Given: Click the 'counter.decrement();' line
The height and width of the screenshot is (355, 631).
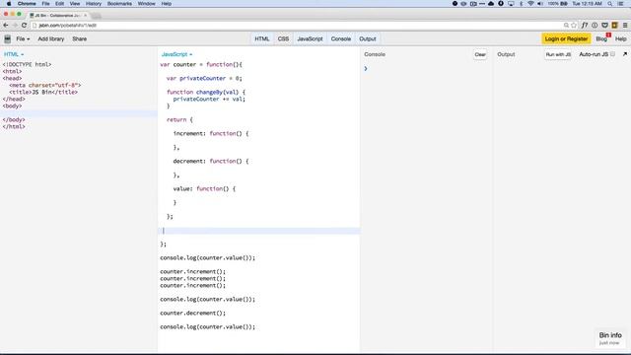Looking at the screenshot, I should 193,313.
